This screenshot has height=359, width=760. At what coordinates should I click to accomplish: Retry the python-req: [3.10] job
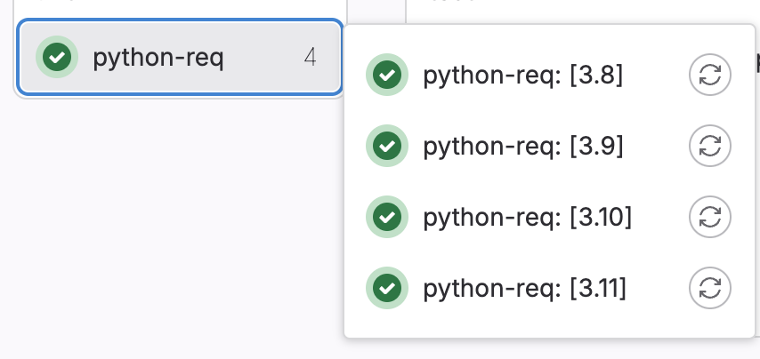710,217
